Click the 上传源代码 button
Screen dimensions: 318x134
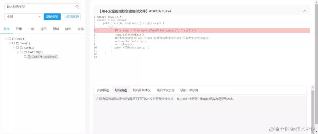(x=71, y=17)
